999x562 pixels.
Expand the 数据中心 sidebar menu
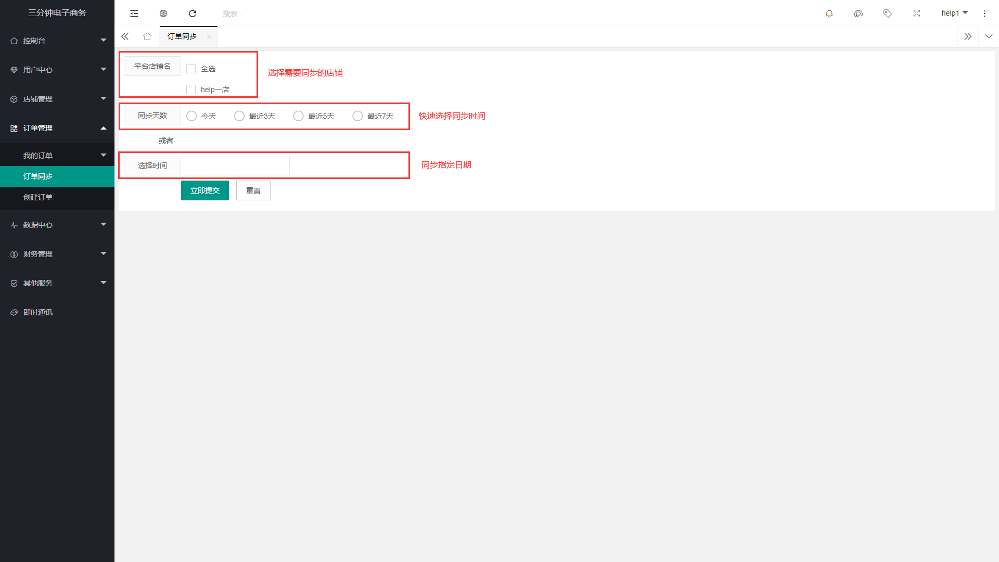tap(57, 225)
